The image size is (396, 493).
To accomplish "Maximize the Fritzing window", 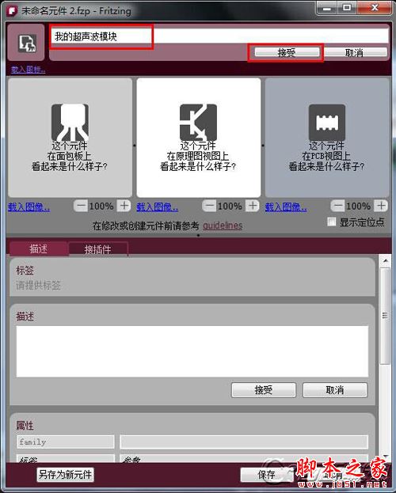I will click(347, 8).
